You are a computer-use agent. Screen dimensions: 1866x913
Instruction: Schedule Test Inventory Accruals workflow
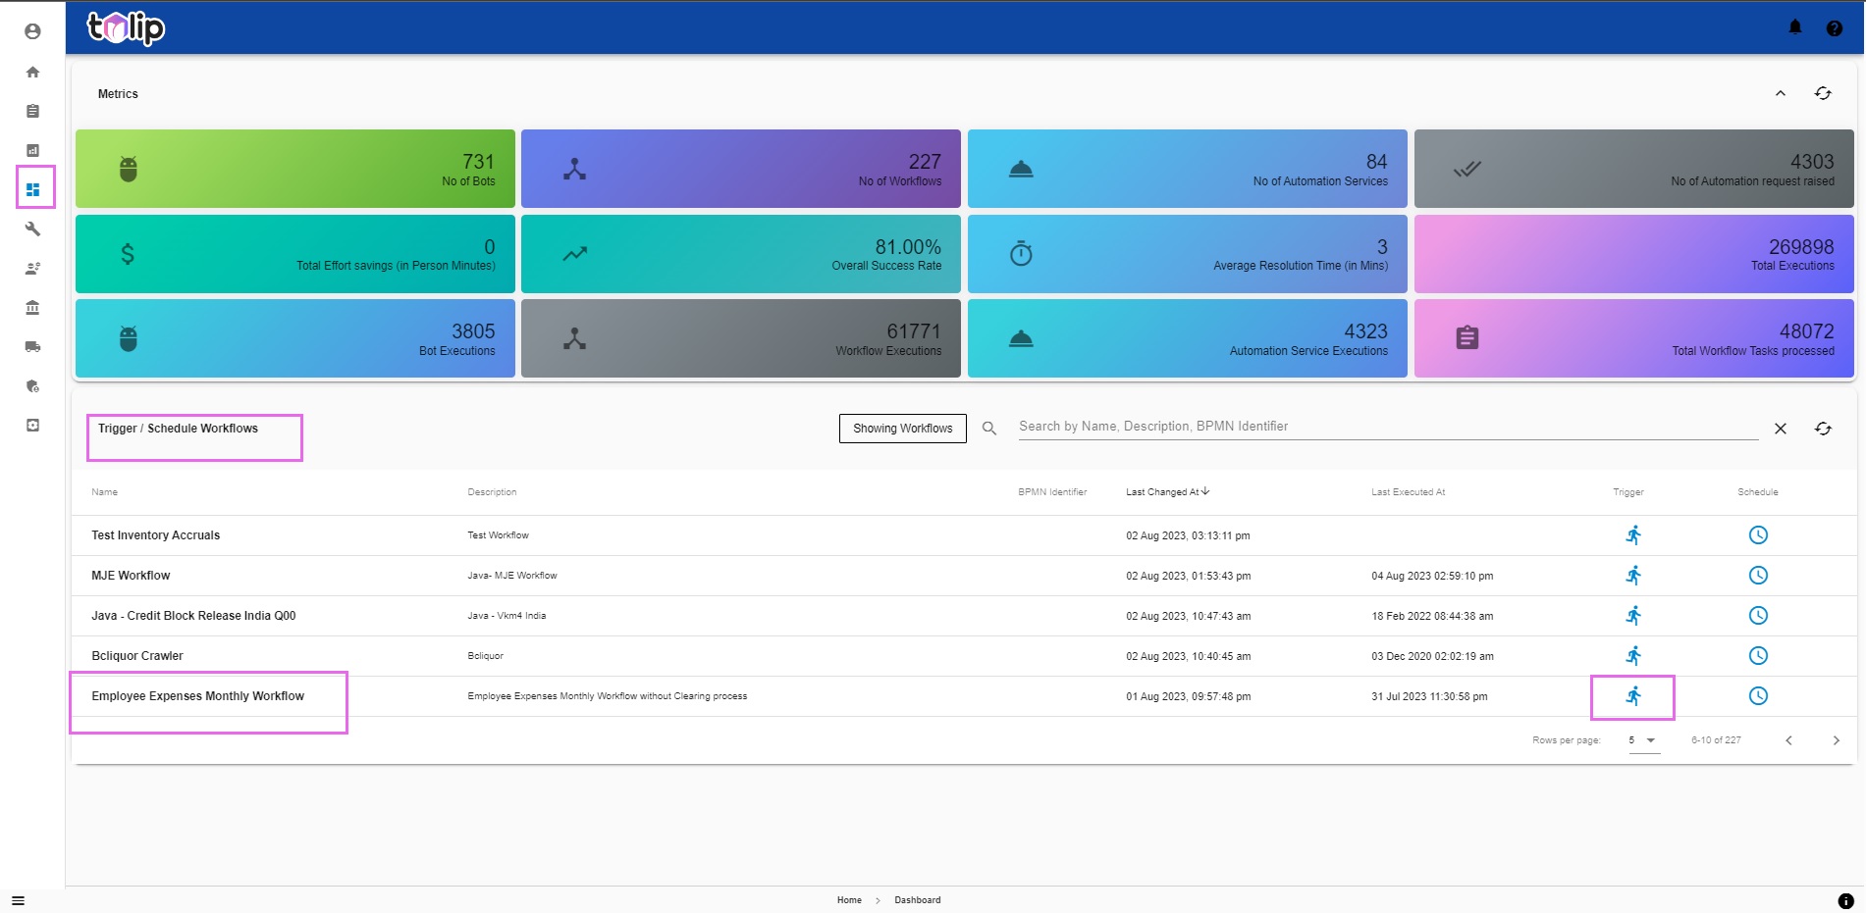click(x=1758, y=535)
